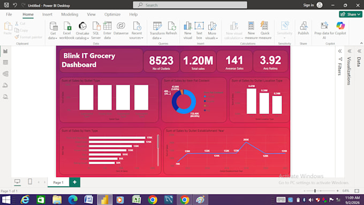
Task: Open Transform data editor
Action: pyautogui.click(x=157, y=31)
